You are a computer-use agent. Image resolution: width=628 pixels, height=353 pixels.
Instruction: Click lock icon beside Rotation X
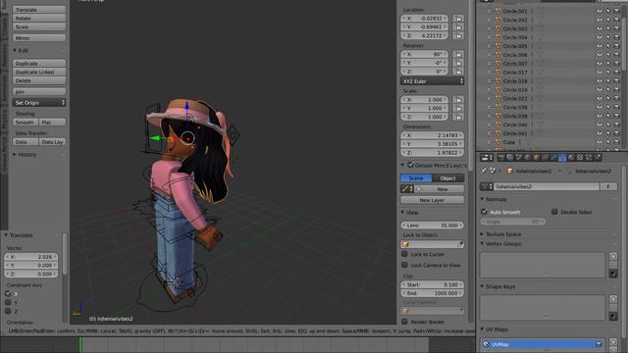tap(458, 54)
